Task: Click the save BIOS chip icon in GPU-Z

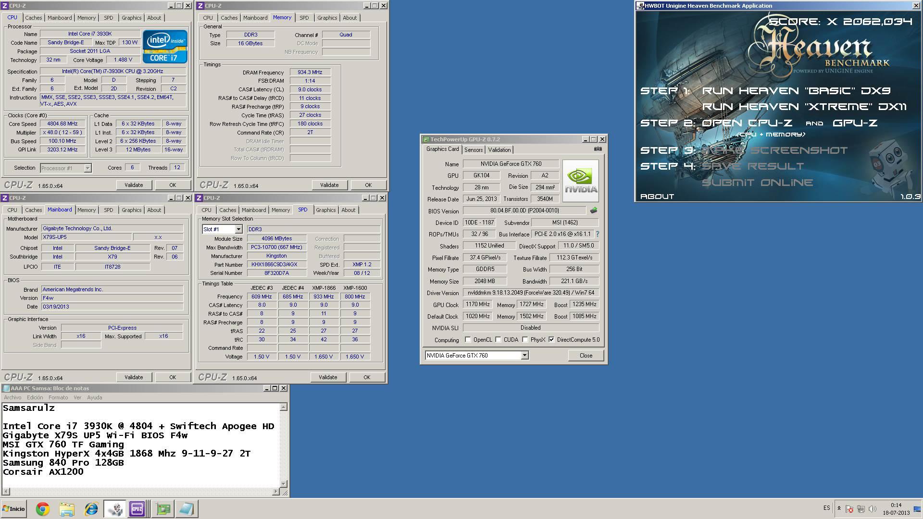Action: 594,210
